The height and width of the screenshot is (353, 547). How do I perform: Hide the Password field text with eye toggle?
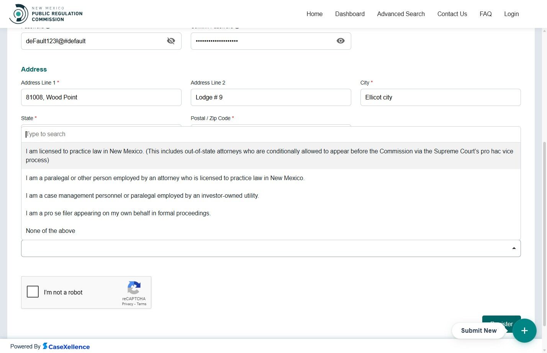point(171,41)
